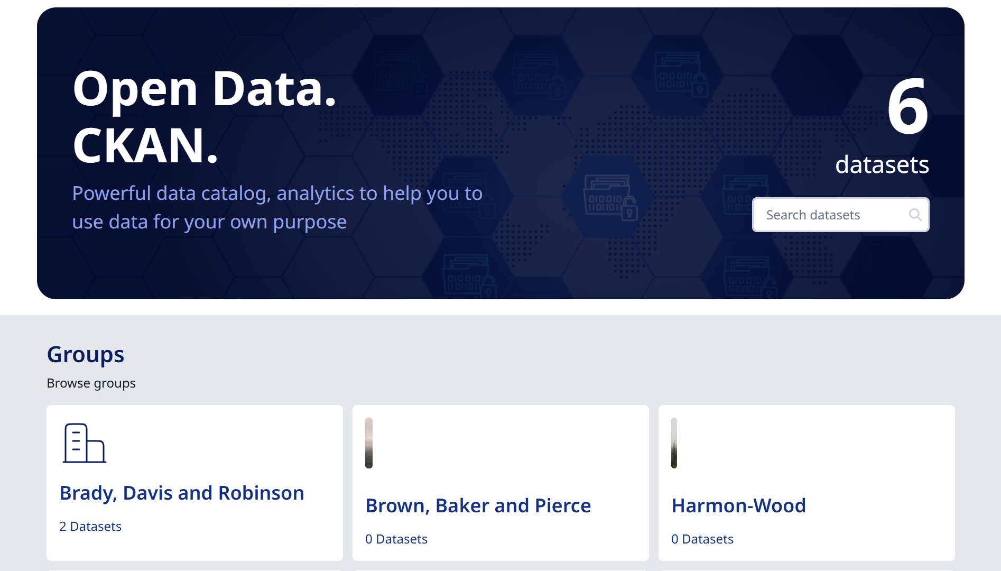Click the large number 6 dataset count
This screenshot has height=571, width=1001.
click(907, 107)
